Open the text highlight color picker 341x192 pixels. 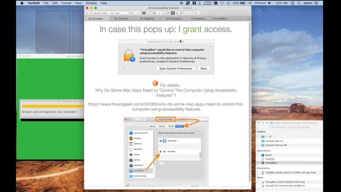coord(149,13)
